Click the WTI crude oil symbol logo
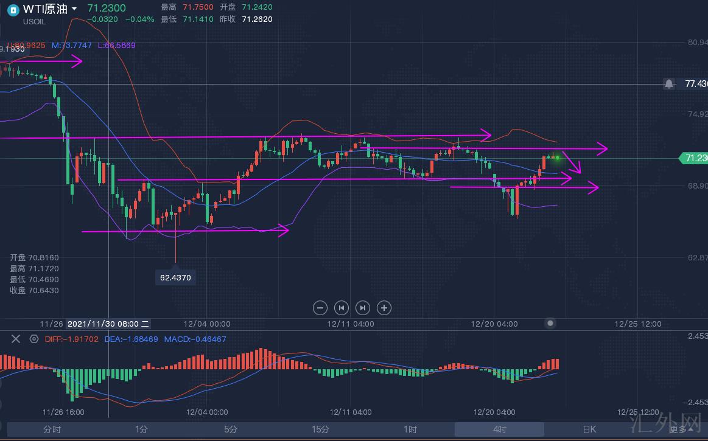 click(x=12, y=9)
